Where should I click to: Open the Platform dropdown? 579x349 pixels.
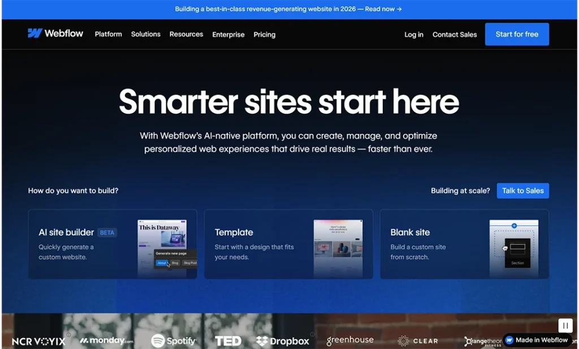point(108,34)
